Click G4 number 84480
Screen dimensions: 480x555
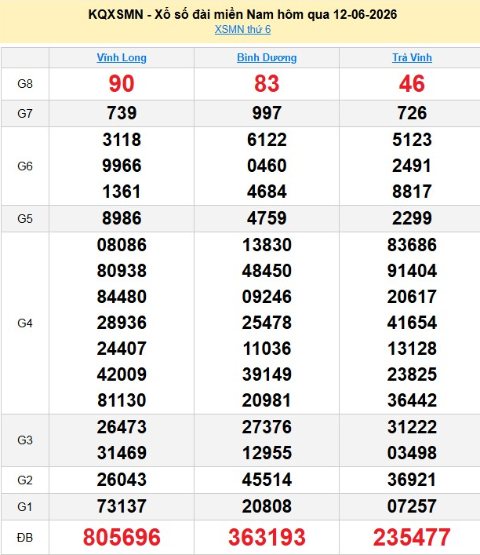click(122, 297)
